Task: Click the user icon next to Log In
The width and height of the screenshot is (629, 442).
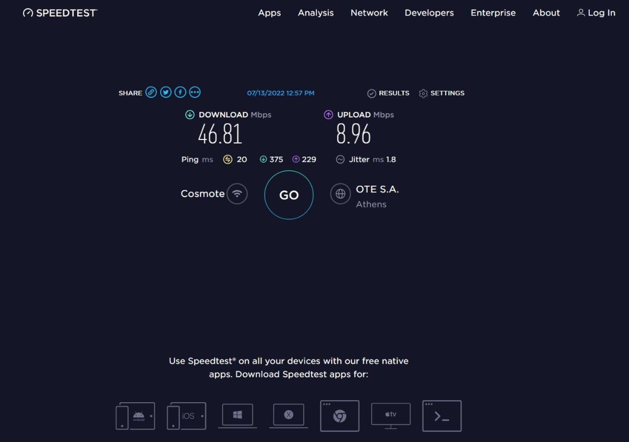Action: (581, 13)
